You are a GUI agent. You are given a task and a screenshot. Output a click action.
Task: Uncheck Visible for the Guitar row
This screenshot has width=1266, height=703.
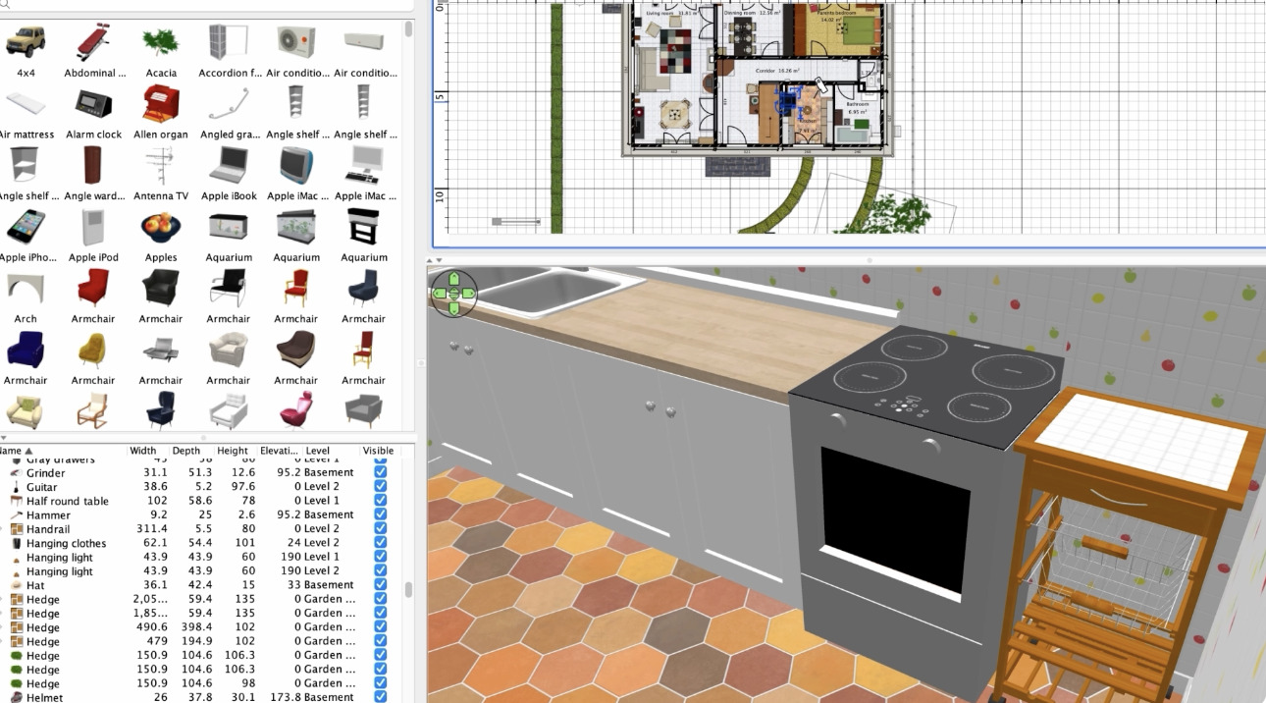pyautogui.click(x=381, y=486)
